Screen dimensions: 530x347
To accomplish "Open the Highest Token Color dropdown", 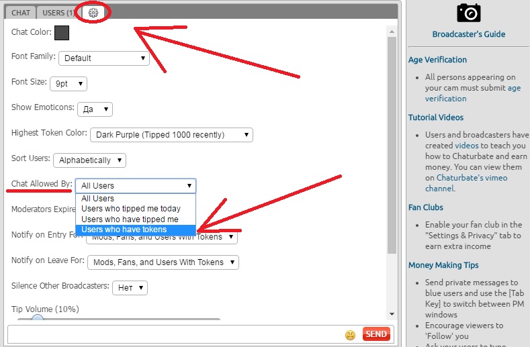I will pos(171,135).
